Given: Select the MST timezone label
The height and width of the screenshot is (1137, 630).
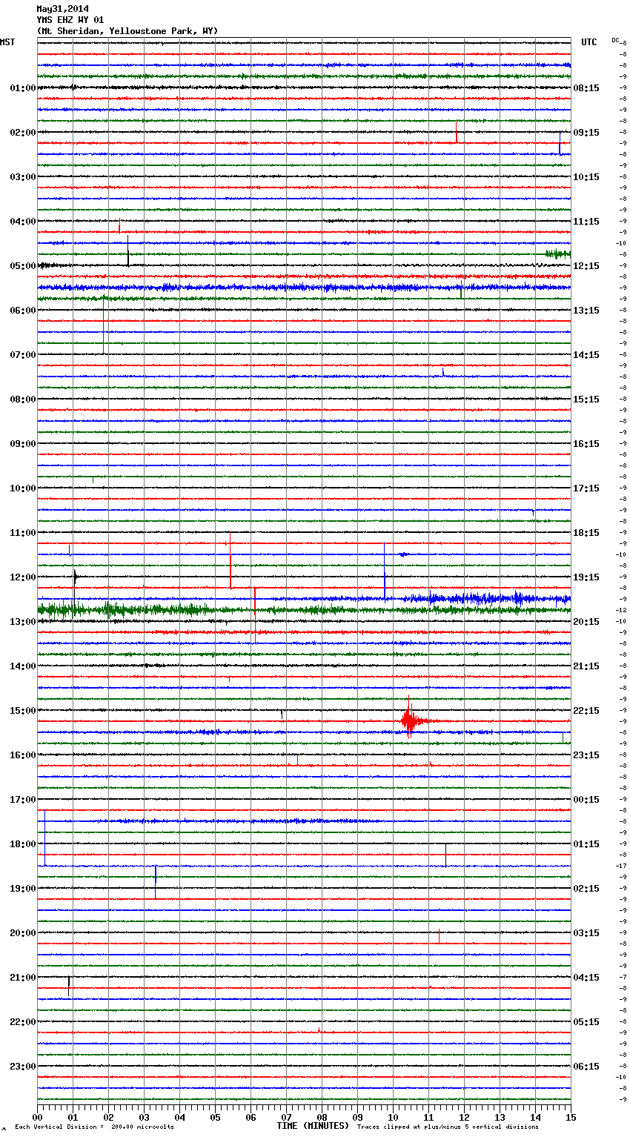Looking at the screenshot, I should coord(7,42).
